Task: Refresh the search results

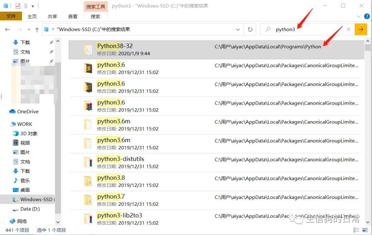Action: click(x=250, y=29)
